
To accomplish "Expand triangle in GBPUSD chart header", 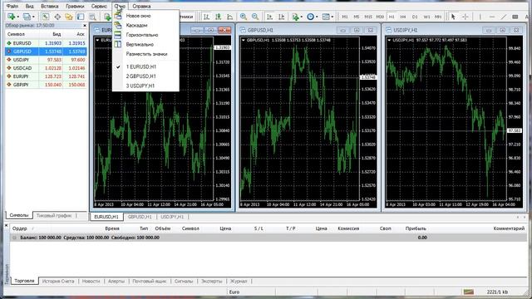I will [244, 40].
